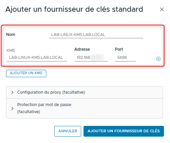Select the Port field showing 5696
The height and width of the screenshot is (143, 170).
pyautogui.click(x=125, y=57)
